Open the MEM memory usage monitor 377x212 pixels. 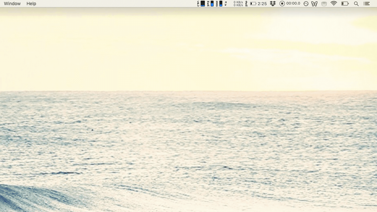pos(210,4)
